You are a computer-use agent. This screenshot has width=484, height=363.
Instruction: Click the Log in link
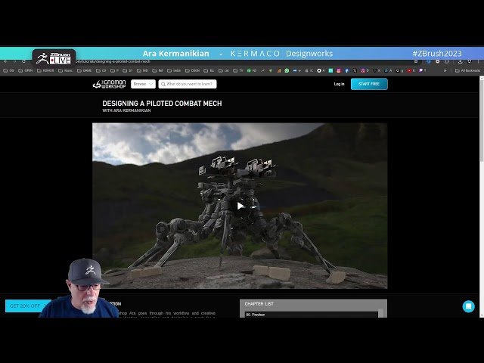(x=339, y=84)
